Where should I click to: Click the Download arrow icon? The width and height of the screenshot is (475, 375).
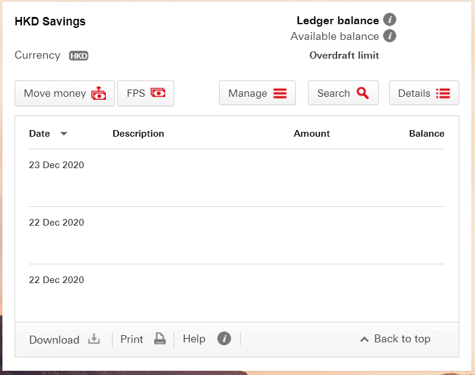[94, 339]
